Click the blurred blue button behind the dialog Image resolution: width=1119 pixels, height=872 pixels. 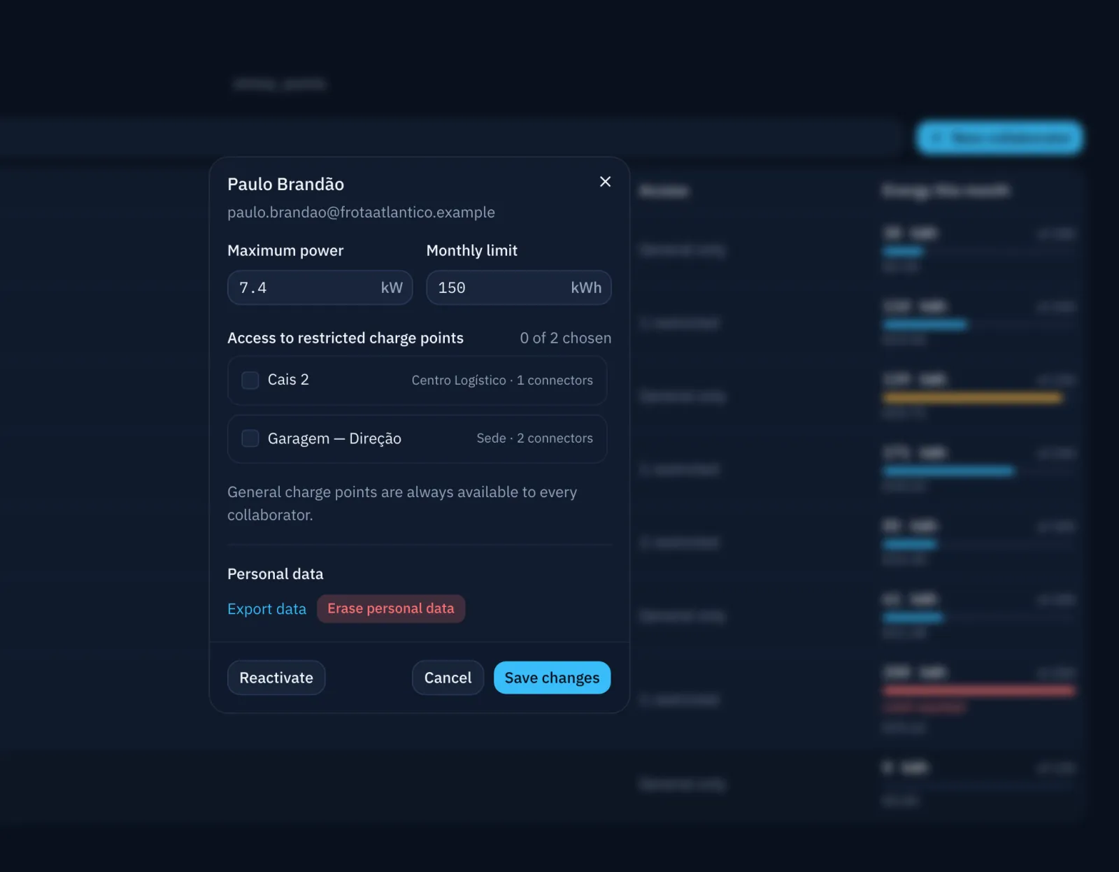1000,138
